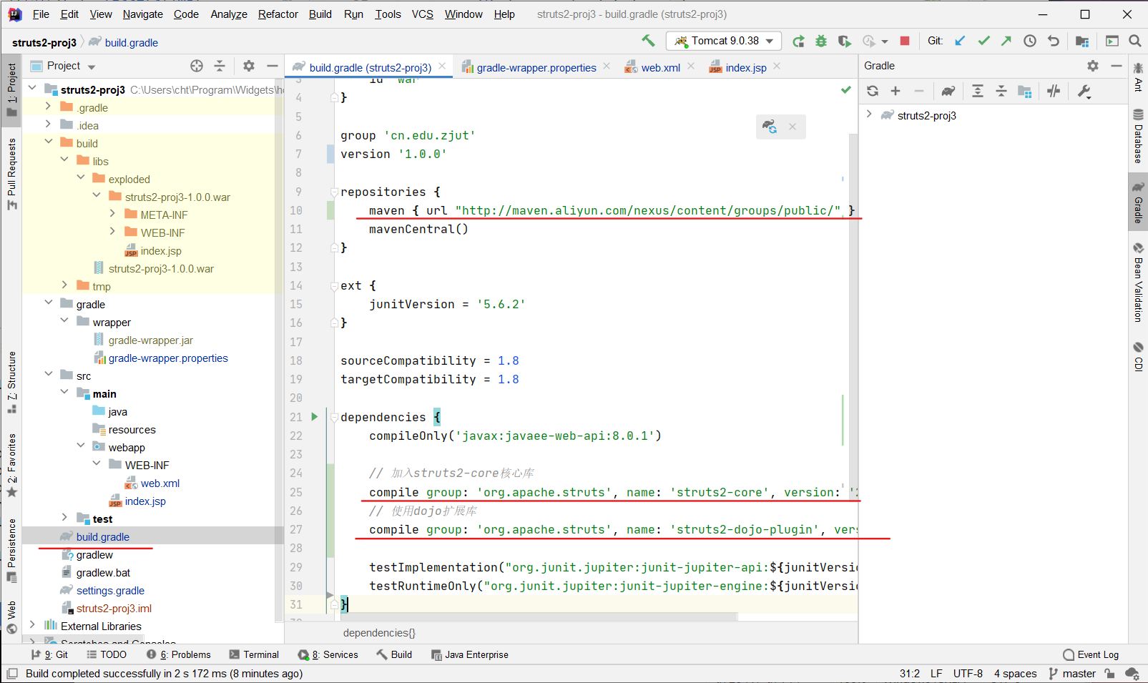Toggle Gradle tool window stripe button
The height and width of the screenshot is (683, 1148).
coord(1138,202)
